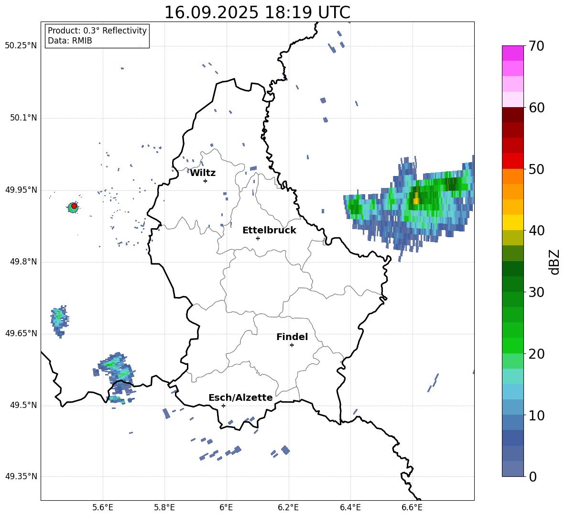Viewport: 566px width, 517px height.
Task: Click the 10 tick on colorbar
Action: (536, 416)
